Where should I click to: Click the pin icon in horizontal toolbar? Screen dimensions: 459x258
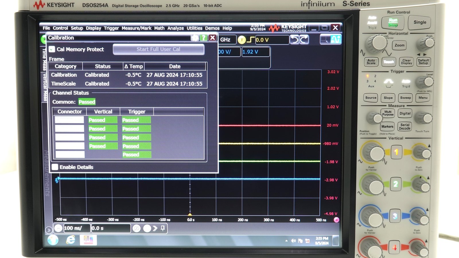pyautogui.click(x=163, y=228)
